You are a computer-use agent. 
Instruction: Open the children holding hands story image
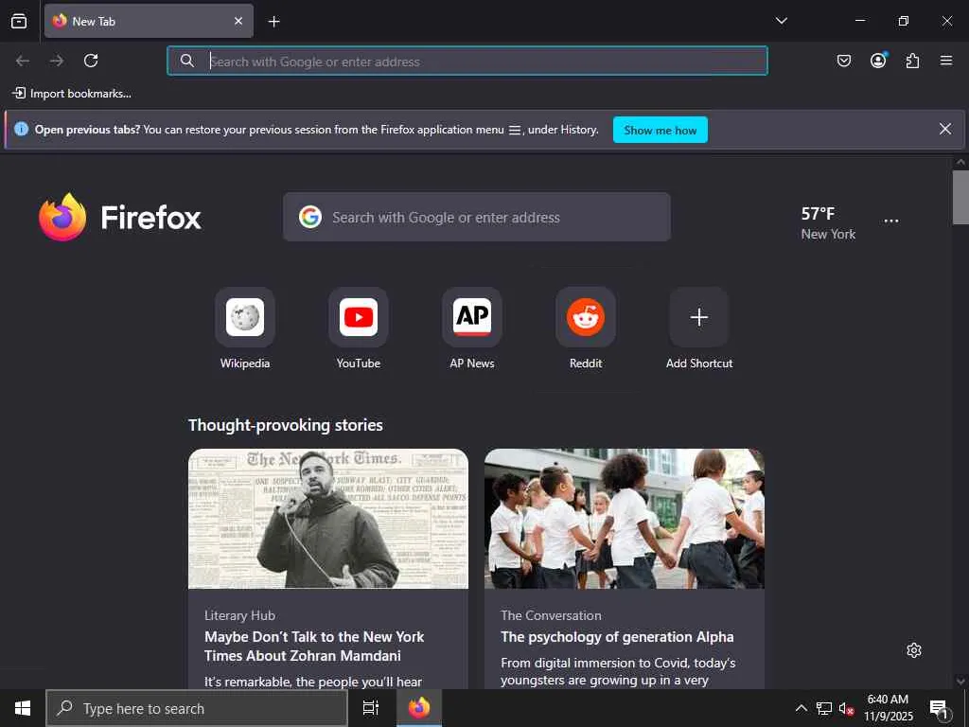(x=625, y=519)
